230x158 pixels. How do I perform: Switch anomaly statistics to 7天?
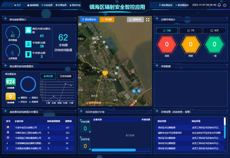click(x=190, y=31)
